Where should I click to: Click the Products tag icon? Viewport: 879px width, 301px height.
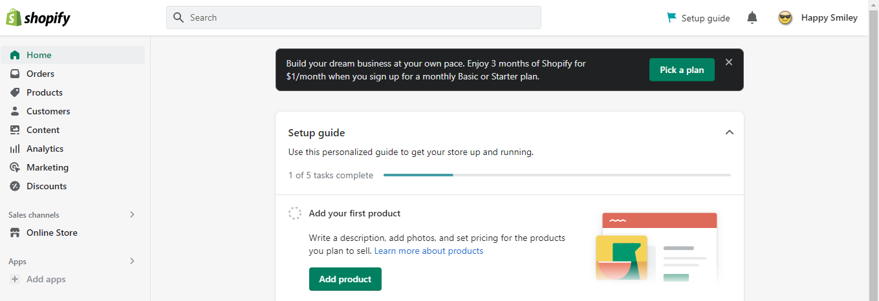[x=15, y=92]
